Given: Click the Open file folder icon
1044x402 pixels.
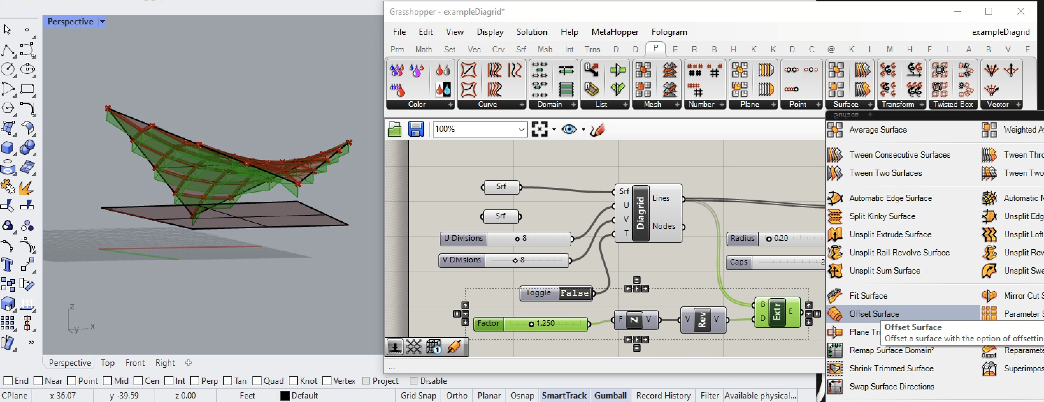Looking at the screenshot, I should coord(394,129).
